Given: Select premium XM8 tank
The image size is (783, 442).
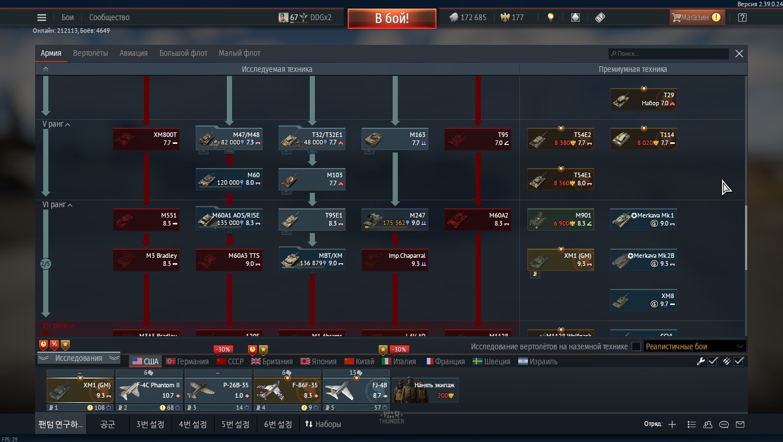Looking at the screenshot, I should [644, 300].
